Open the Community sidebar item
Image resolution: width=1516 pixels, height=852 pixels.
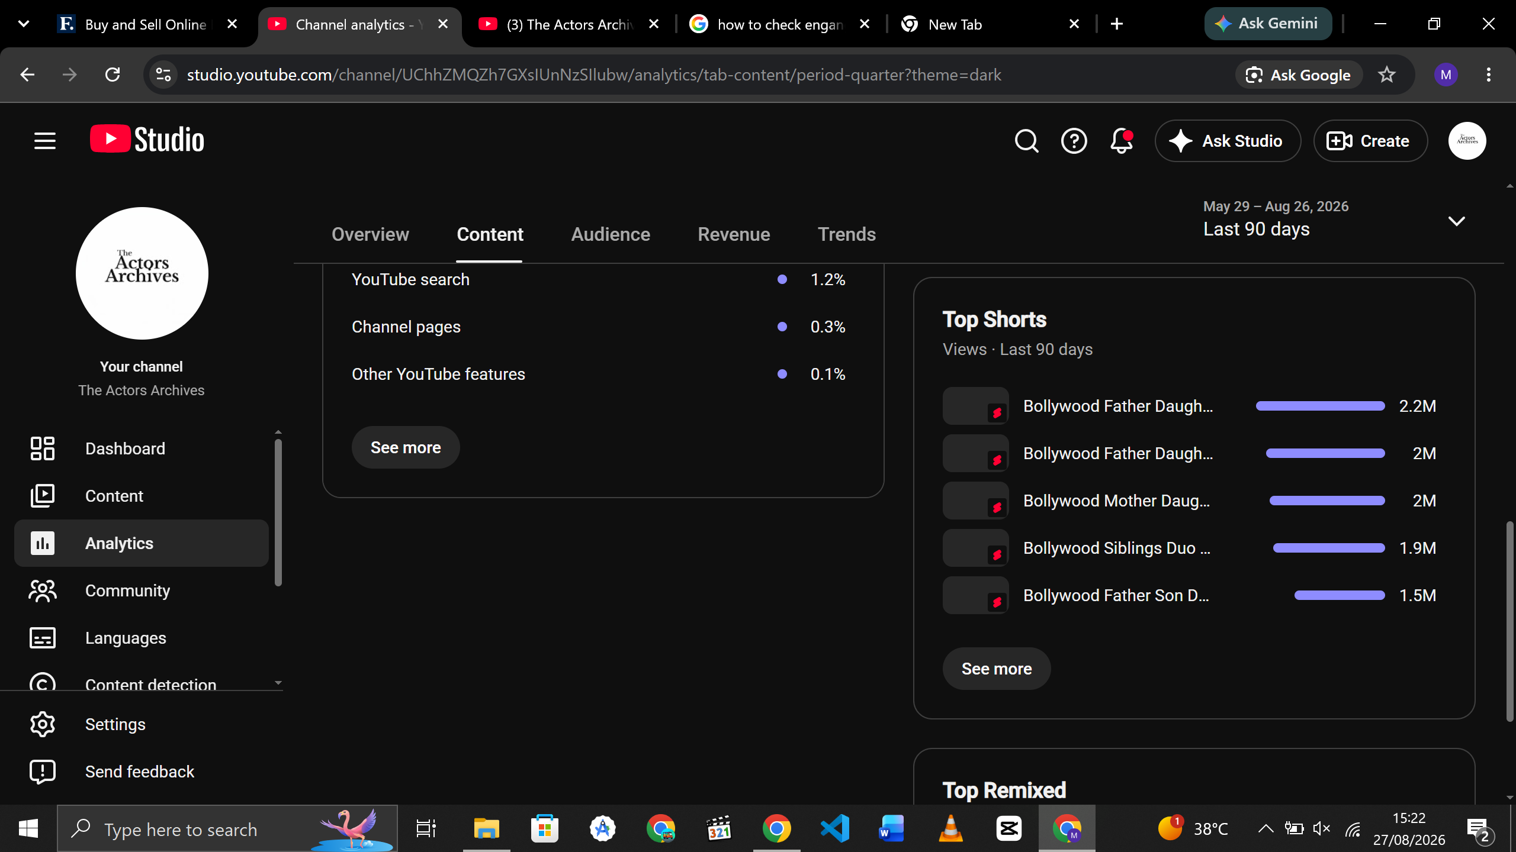(x=142, y=590)
